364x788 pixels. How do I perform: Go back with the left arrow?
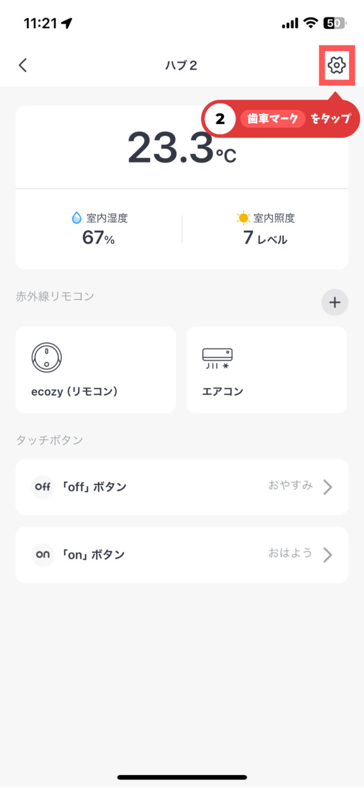click(23, 65)
